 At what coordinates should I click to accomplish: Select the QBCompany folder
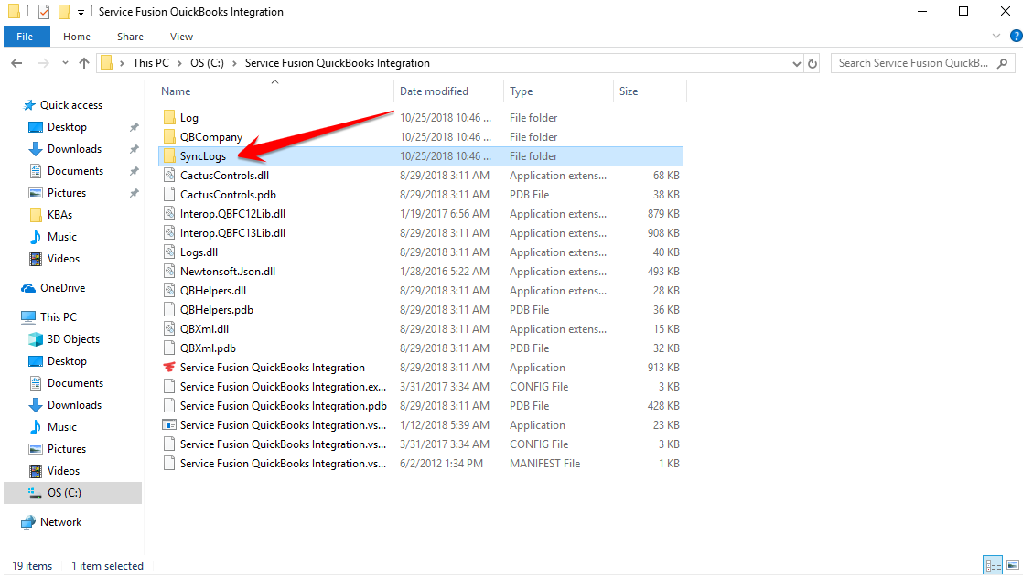click(211, 137)
